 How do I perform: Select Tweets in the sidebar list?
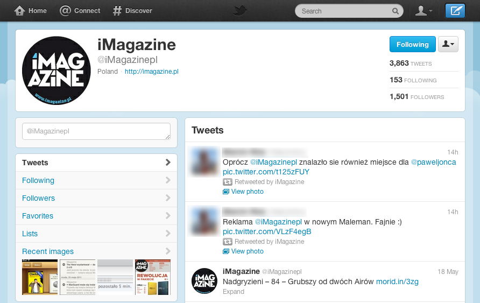coord(96,163)
